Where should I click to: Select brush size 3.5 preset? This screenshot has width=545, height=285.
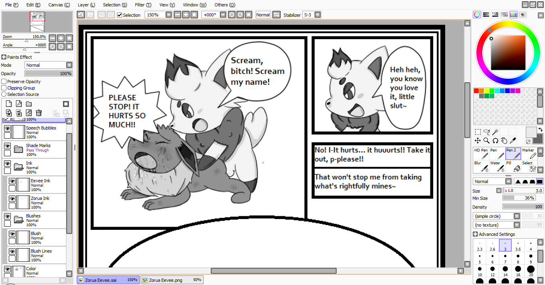[518, 246]
